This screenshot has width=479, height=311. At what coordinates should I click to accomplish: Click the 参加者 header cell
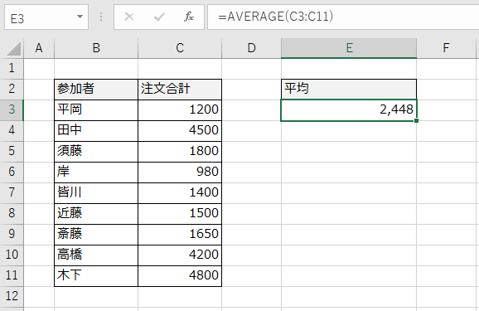pyautogui.click(x=96, y=90)
